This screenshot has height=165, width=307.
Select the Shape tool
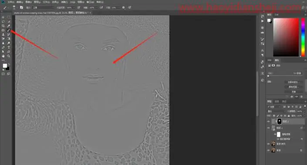[9, 52]
